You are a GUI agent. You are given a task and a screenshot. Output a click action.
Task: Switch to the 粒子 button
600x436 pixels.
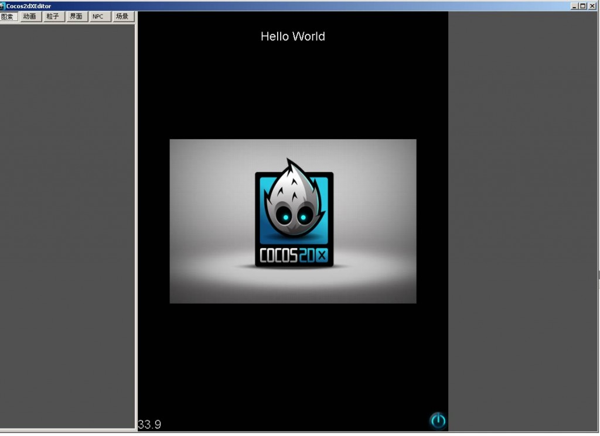[x=53, y=16]
